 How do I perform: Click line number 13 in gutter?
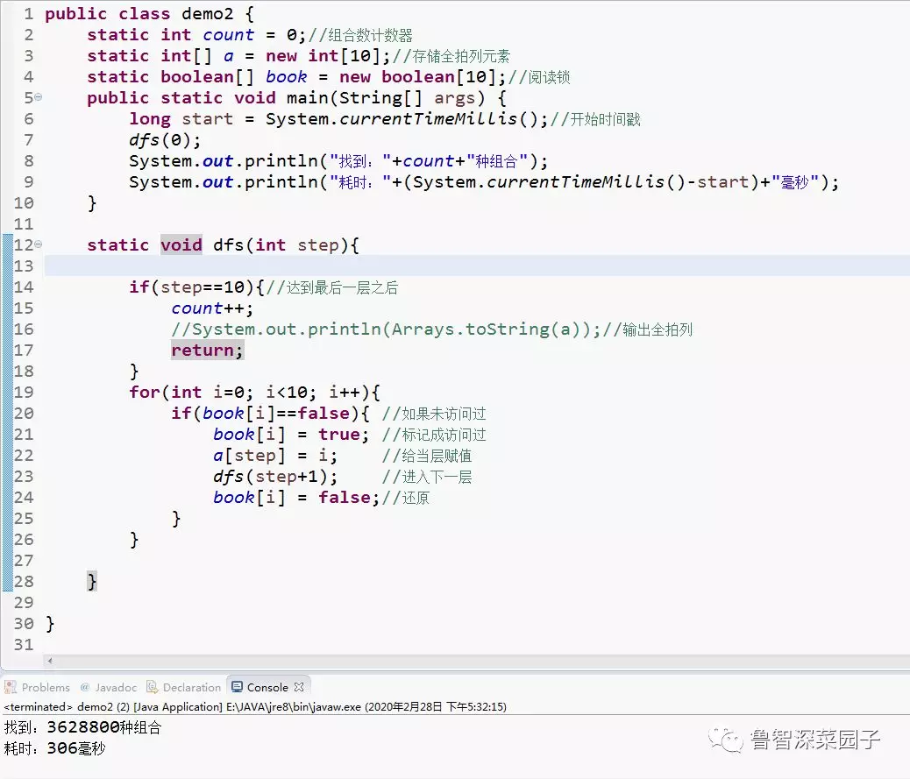click(x=24, y=266)
